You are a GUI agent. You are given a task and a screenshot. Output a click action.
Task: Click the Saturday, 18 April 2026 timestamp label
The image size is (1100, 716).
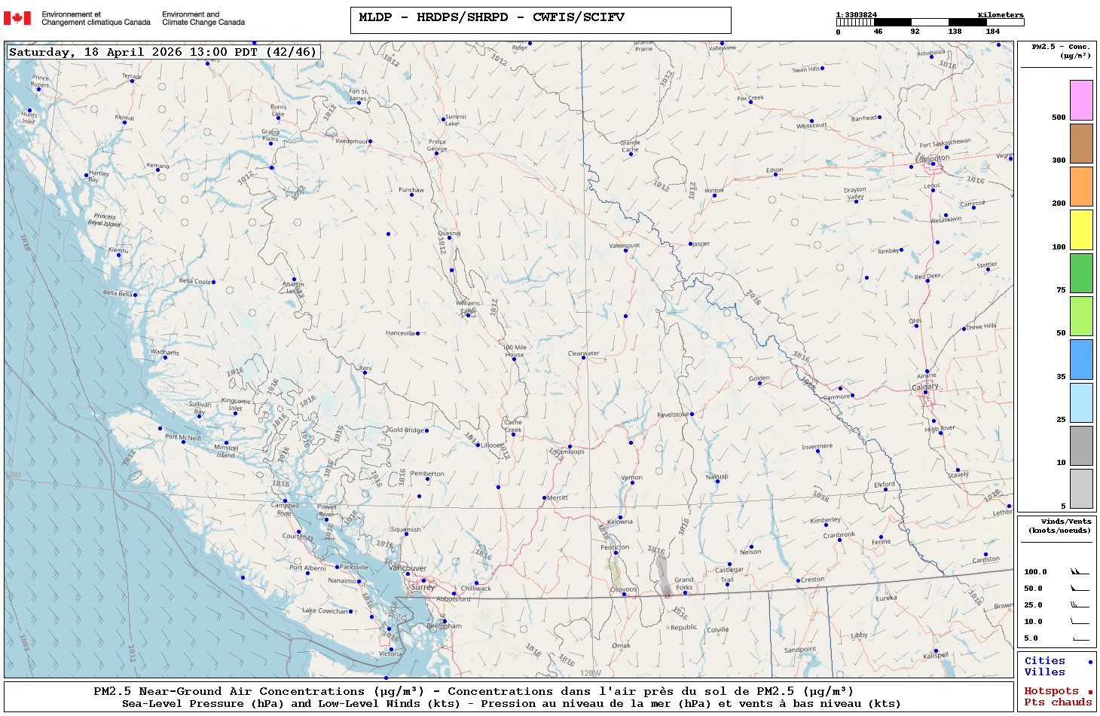pyautogui.click(x=163, y=52)
